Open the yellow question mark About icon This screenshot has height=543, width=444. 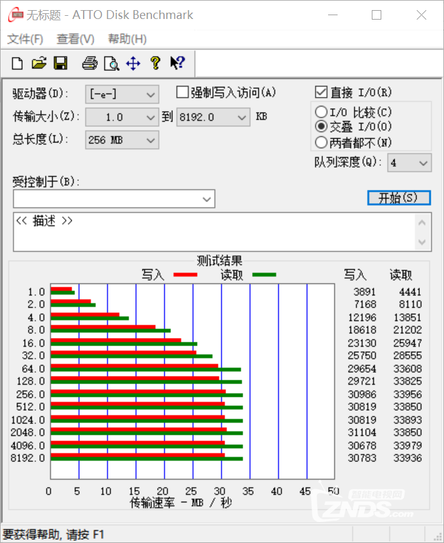pyautogui.click(x=155, y=63)
